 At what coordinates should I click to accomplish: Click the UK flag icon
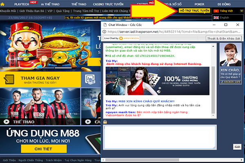pyautogui.click(x=216, y=18)
